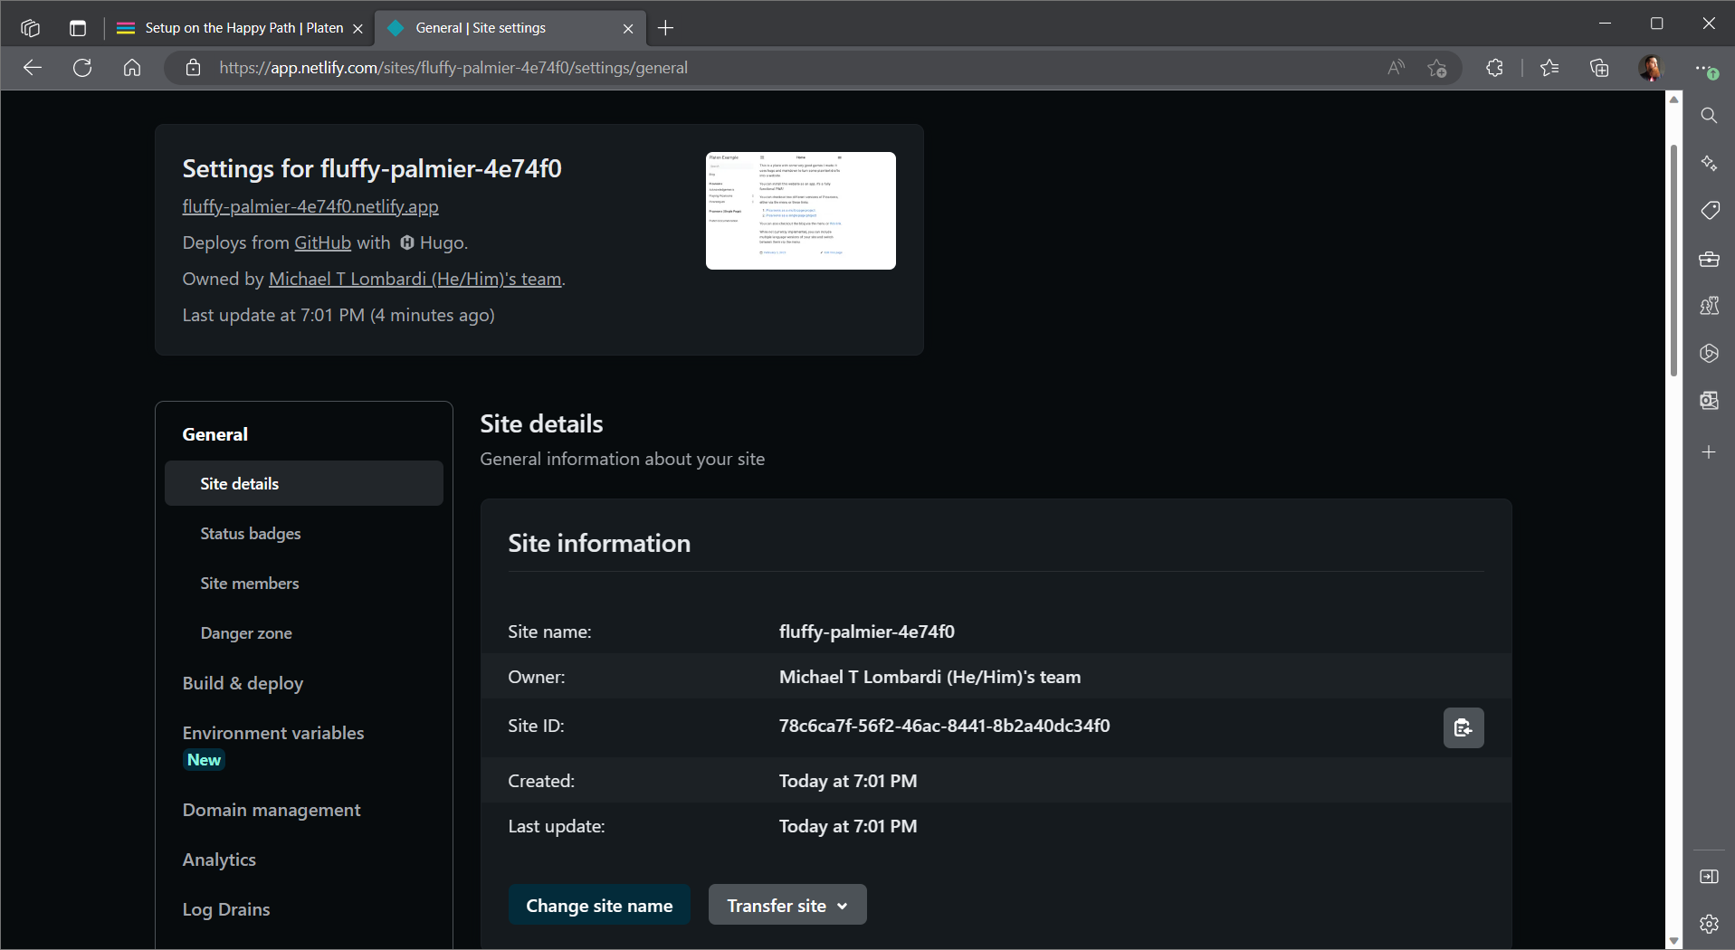
Task: Expand the Build & deploy section
Action: pyautogui.click(x=243, y=683)
